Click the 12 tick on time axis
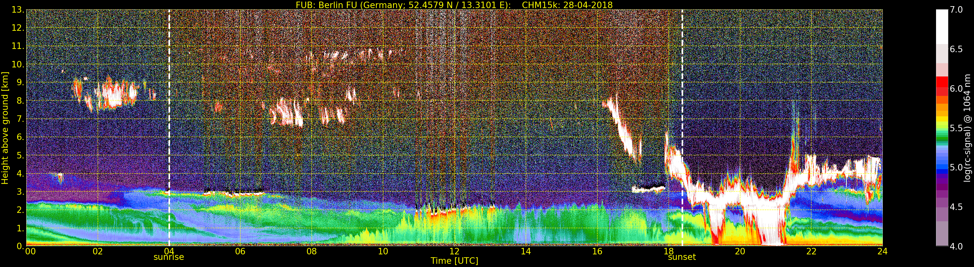 click(454, 251)
